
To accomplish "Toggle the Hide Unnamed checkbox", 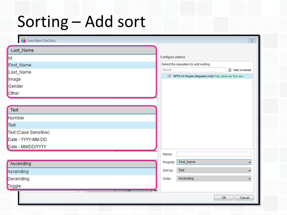I will click(x=230, y=70).
